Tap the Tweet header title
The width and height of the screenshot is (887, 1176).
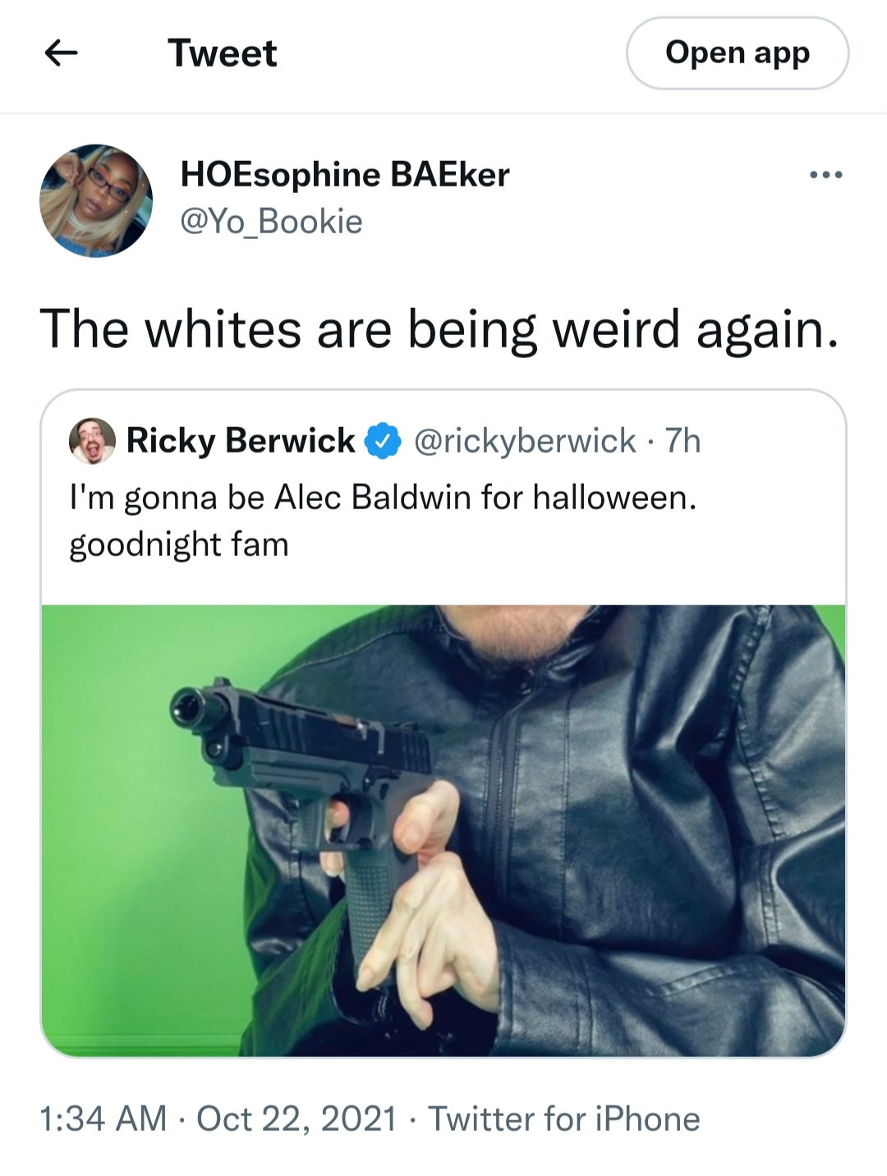(x=223, y=53)
